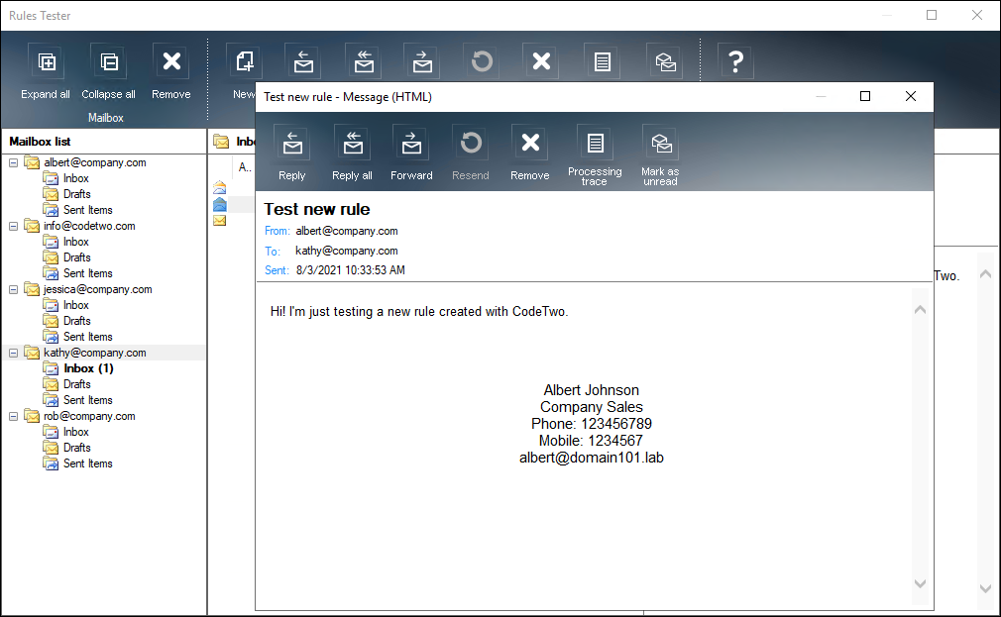The width and height of the screenshot is (1001, 617).
Task: Click the Mailbox list panel header
Action: tap(104, 142)
